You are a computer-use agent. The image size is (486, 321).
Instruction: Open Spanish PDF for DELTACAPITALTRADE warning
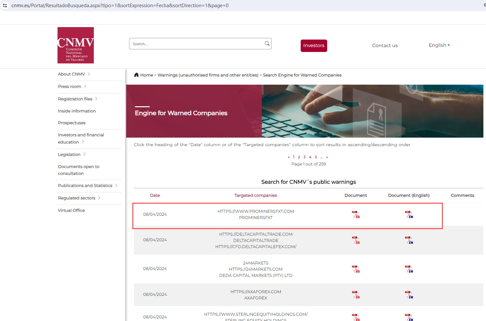(x=356, y=240)
